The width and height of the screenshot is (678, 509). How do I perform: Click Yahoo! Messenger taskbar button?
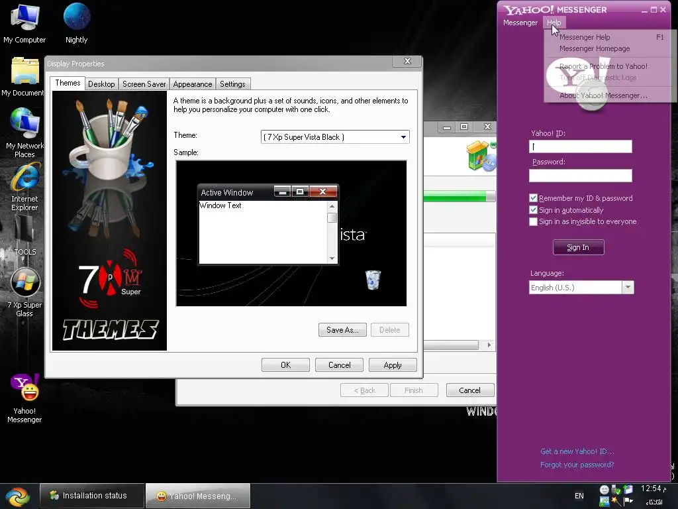click(x=197, y=496)
